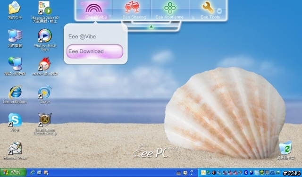Click the third quick launch icon
This screenshot has width=302, height=177.
pyautogui.click(x=46, y=173)
